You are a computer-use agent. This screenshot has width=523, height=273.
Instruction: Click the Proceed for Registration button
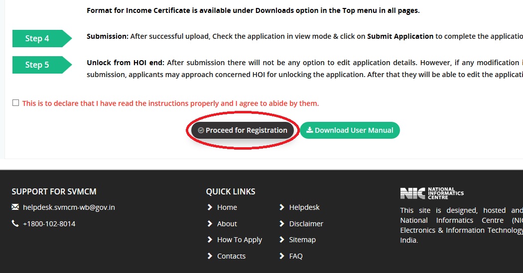point(243,130)
